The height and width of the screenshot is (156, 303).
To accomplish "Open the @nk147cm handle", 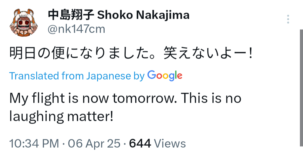I will point(76,29).
